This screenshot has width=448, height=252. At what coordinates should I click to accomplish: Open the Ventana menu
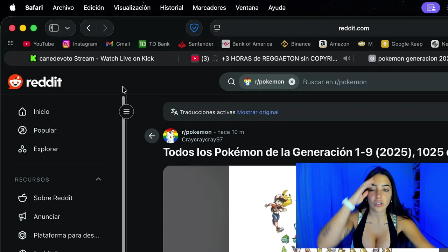pos(247,7)
